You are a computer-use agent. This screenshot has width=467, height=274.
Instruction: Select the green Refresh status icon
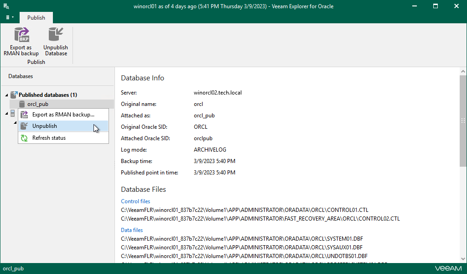pyautogui.click(x=24, y=137)
